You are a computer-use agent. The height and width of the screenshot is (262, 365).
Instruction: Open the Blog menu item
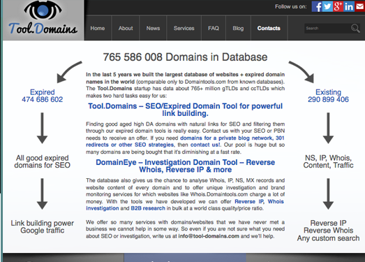(238, 28)
